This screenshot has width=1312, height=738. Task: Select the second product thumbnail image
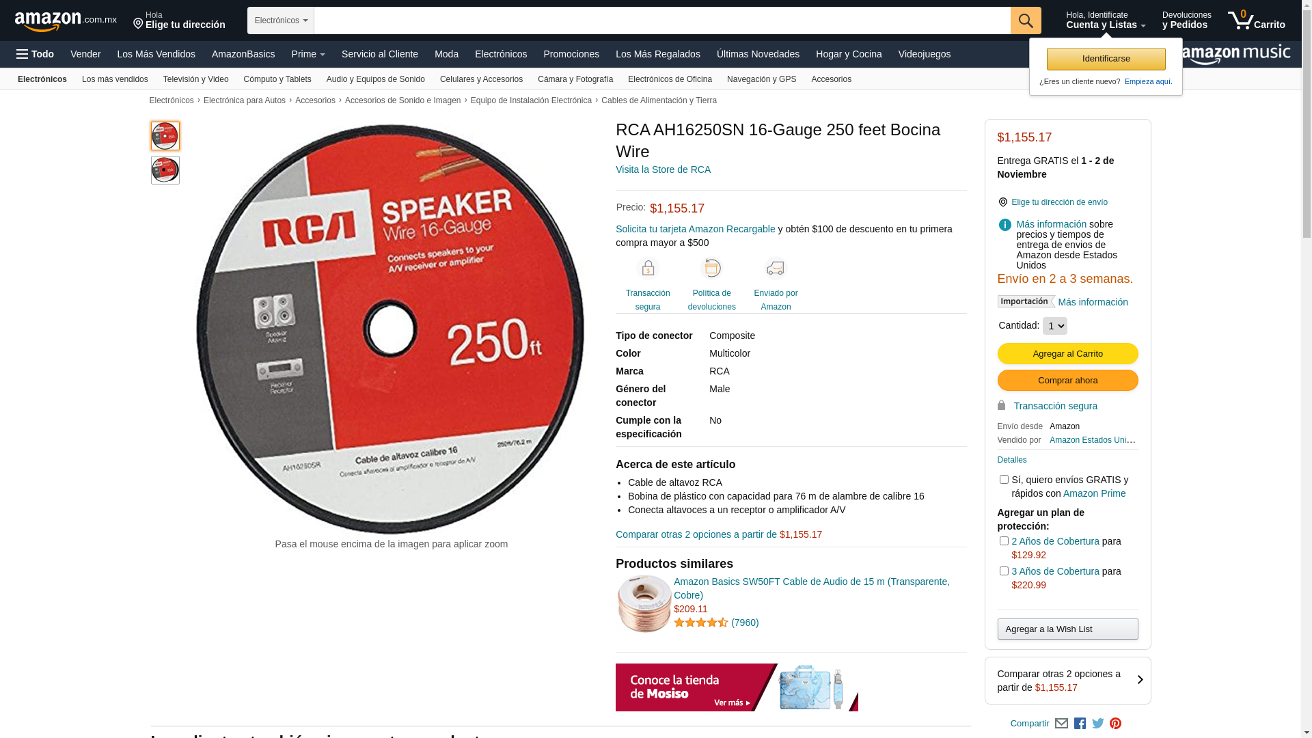tap(165, 170)
